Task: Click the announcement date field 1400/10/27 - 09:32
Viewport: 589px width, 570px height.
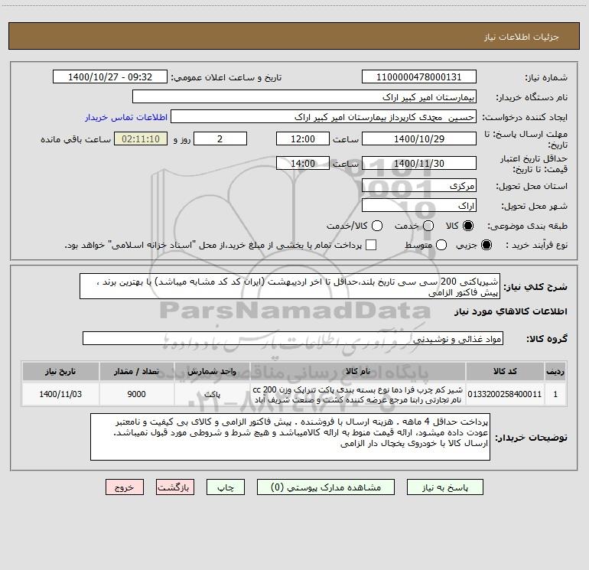Action: click(x=110, y=77)
